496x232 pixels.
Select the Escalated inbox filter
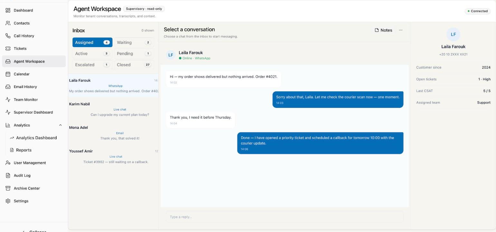[92, 65]
